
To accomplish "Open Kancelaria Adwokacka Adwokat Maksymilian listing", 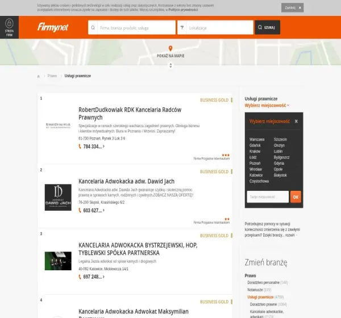I will pos(134,313).
